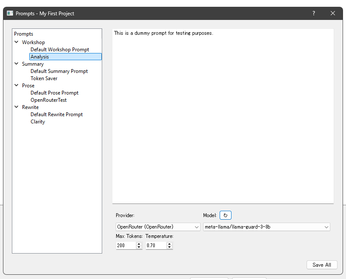Viewport: 346px width, 279px height.
Task: Collapse the Summary tree group
Action: tap(17, 64)
